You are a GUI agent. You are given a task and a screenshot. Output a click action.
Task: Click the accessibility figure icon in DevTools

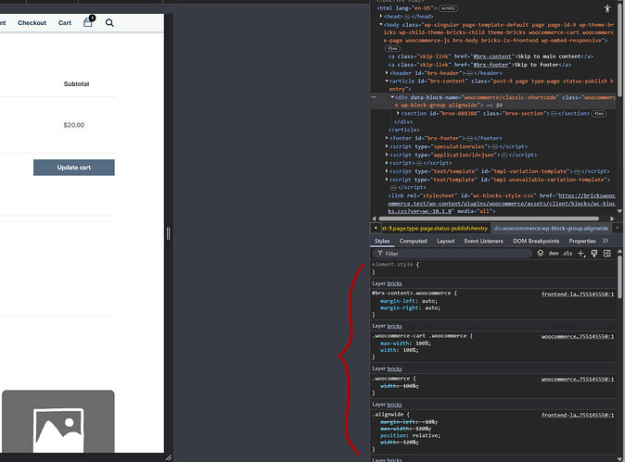click(606, 7)
